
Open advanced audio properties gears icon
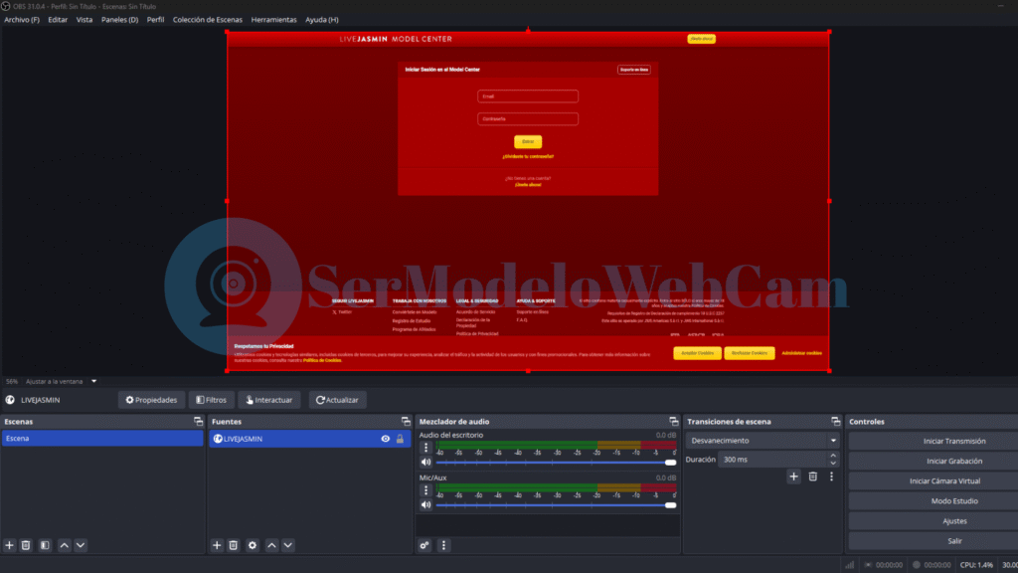[x=424, y=545]
